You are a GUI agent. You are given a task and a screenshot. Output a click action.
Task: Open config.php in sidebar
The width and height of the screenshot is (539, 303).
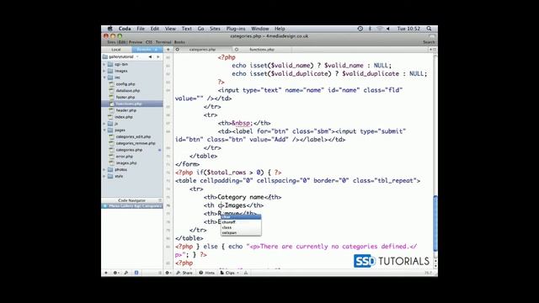pyautogui.click(x=125, y=84)
